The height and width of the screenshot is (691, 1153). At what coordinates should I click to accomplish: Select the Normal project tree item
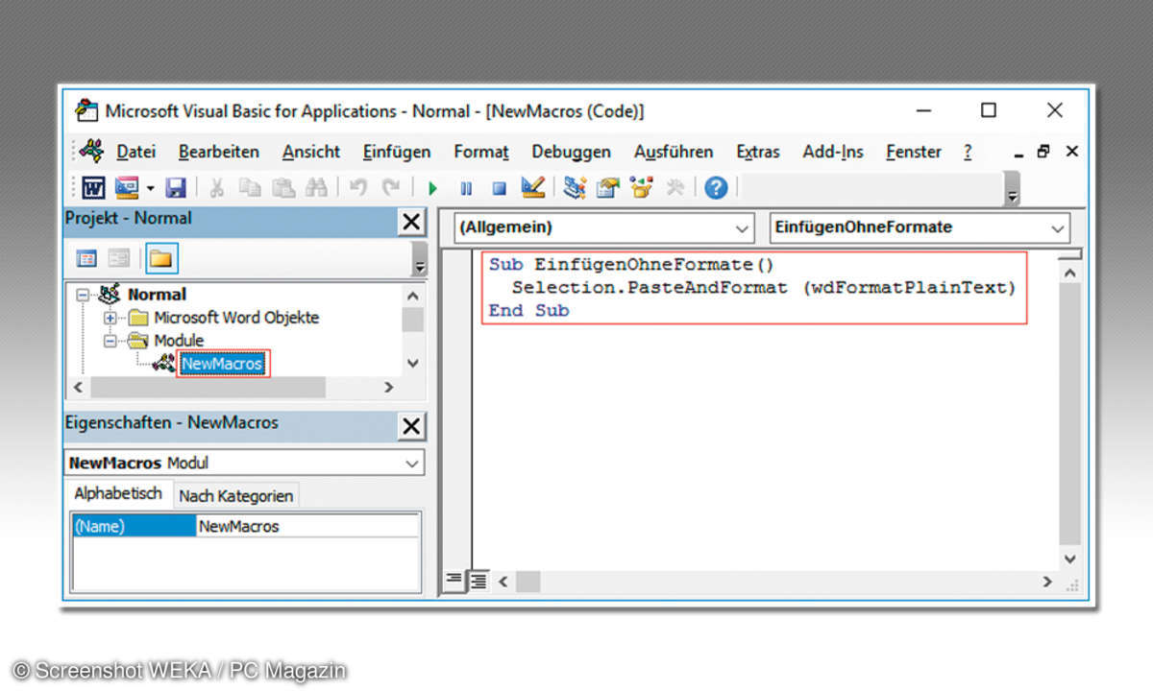157,295
